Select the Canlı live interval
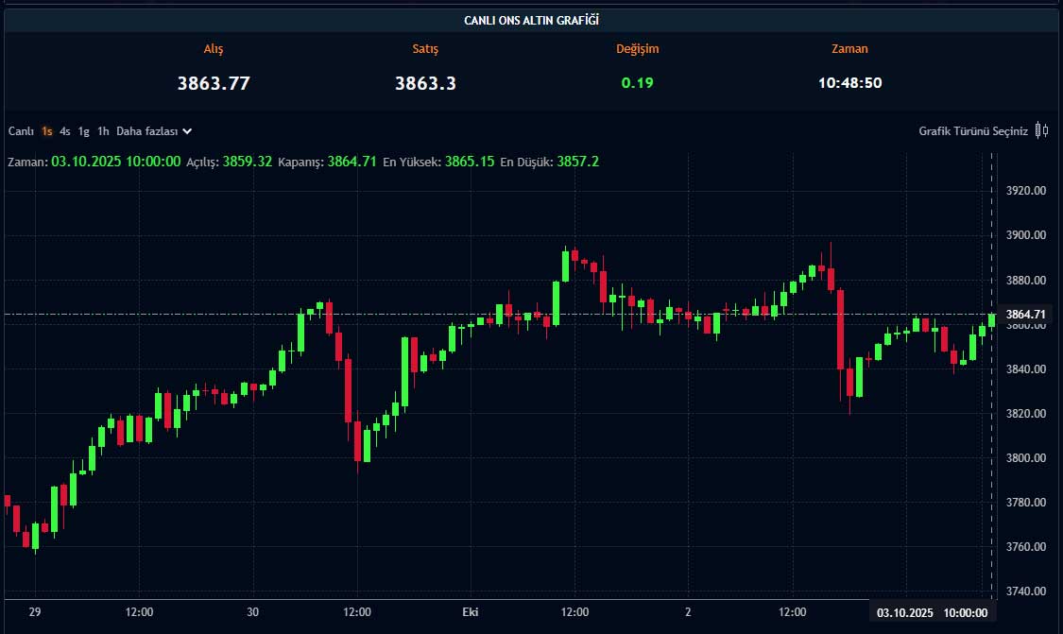Viewport: 1063px width, 634px height. click(x=21, y=131)
